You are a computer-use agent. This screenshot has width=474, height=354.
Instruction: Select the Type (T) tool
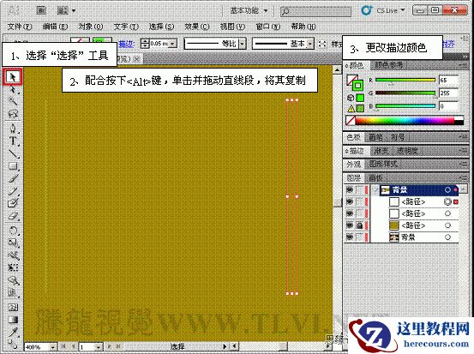13,141
